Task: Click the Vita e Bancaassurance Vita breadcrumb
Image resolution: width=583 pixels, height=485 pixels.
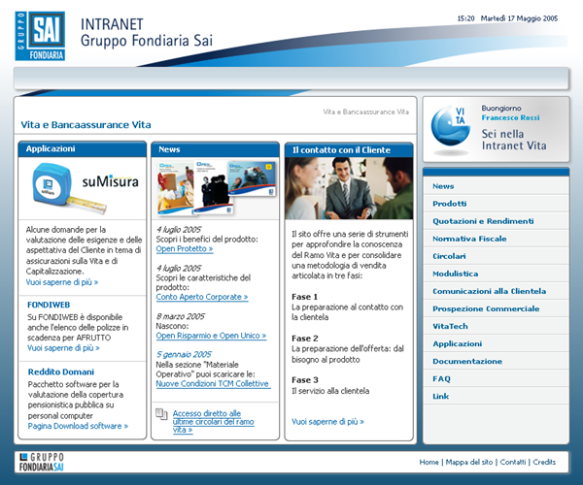Action: [x=366, y=112]
